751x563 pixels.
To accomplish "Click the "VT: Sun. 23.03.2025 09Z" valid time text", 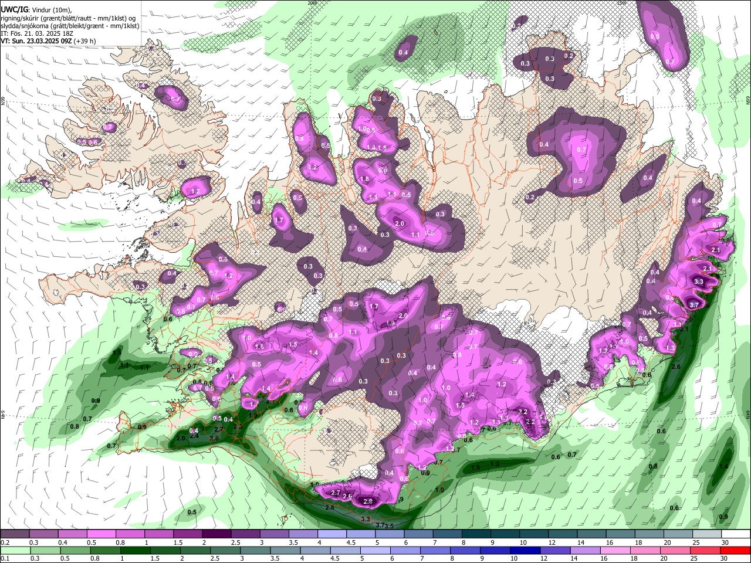I will (x=36, y=41).
